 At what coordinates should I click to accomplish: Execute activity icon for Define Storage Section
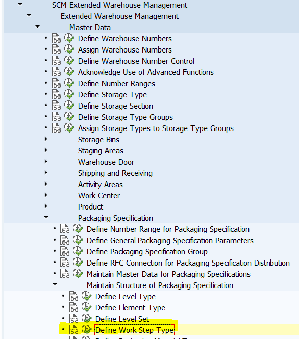point(69,106)
